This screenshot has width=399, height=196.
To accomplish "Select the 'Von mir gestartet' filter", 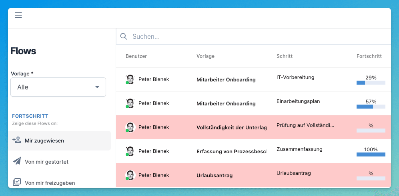I will coord(46,162).
